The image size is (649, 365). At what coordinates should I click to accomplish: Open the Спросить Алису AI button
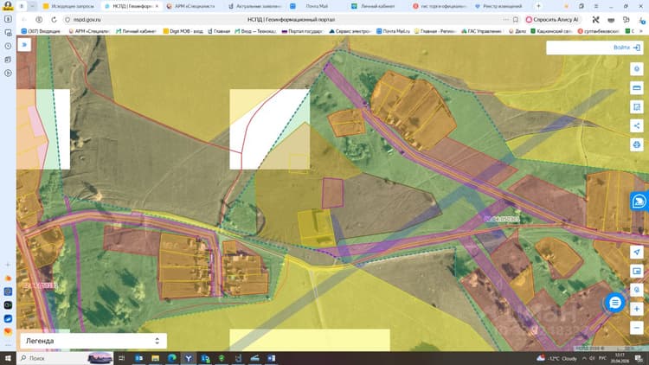click(552, 19)
